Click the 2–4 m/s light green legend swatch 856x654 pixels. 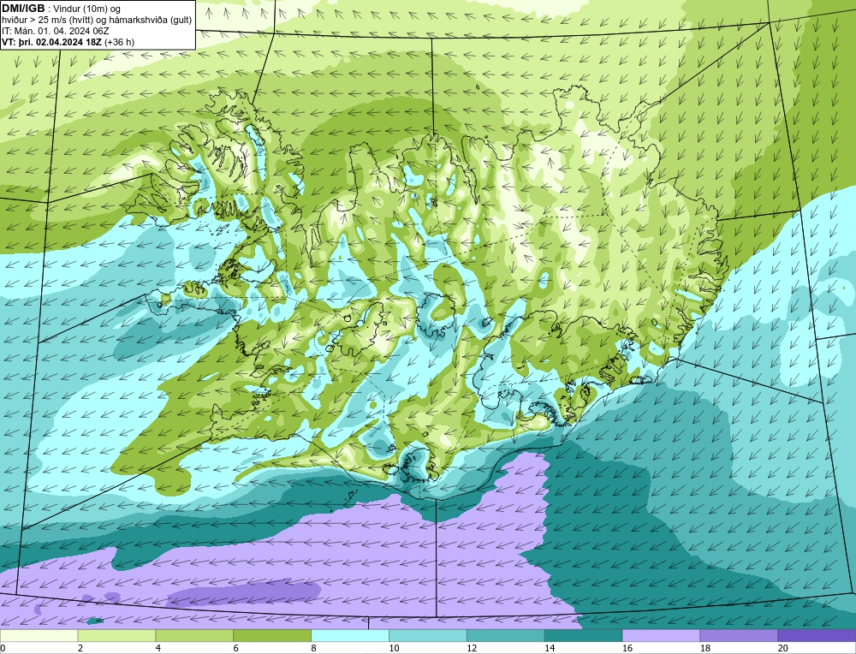click(x=116, y=635)
